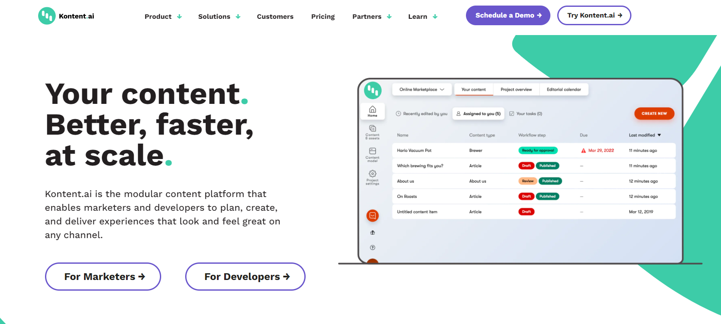Viewport: 721px width, 324px height.
Task: Open the Online Marketplace project dropdown
Action: point(422,89)
